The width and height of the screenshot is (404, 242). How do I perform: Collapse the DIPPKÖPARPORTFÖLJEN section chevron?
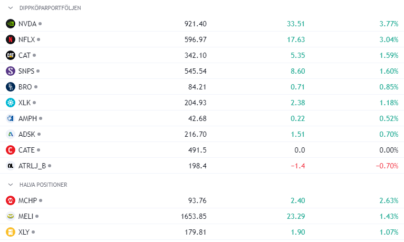(x=11, y=8)
